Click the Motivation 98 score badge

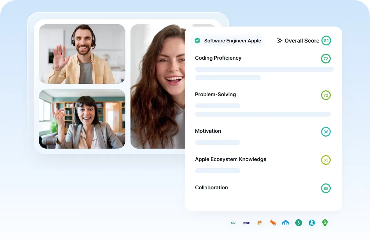point(326,132)
